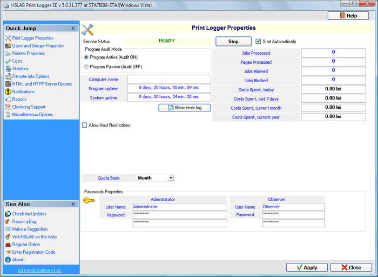Click the Reports icon
The image size is (378, 277).
tap(8, 99)
